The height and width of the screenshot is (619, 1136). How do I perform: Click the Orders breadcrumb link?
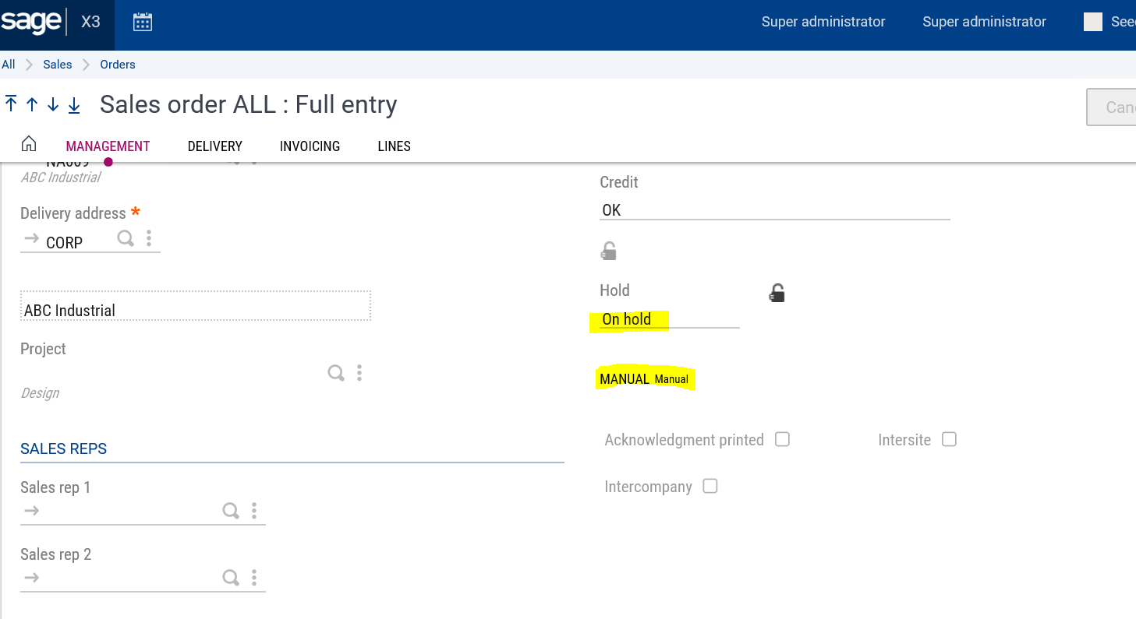[118, 65]
